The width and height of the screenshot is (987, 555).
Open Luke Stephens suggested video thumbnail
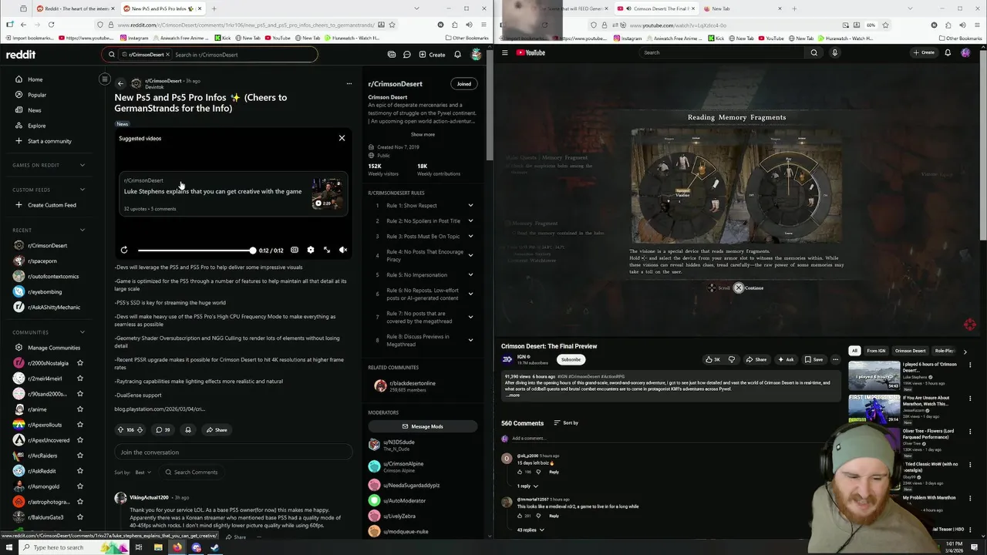click(x=327, y=194)
